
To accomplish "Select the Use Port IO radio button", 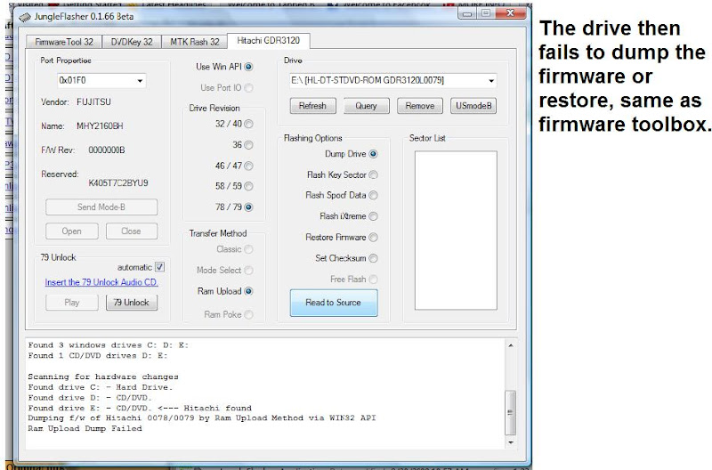I will (248, 87).
